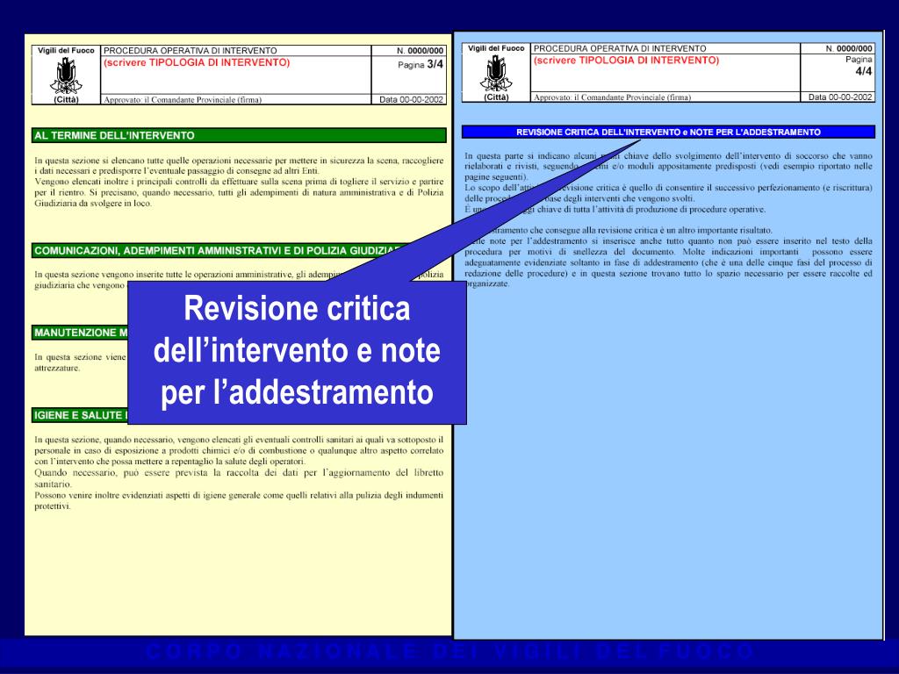This screenshot has height=674, width=899.
Task: Click 'Vigili del Fuoco' heading text on page 4/4
Action: [x=496, y=48]
